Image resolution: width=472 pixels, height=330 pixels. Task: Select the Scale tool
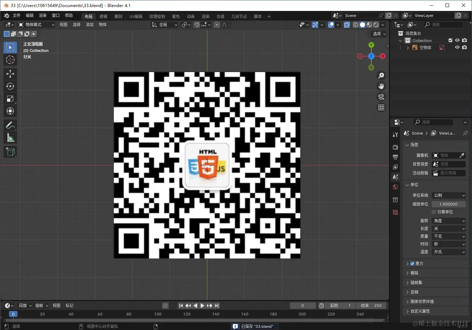(10, 99)
